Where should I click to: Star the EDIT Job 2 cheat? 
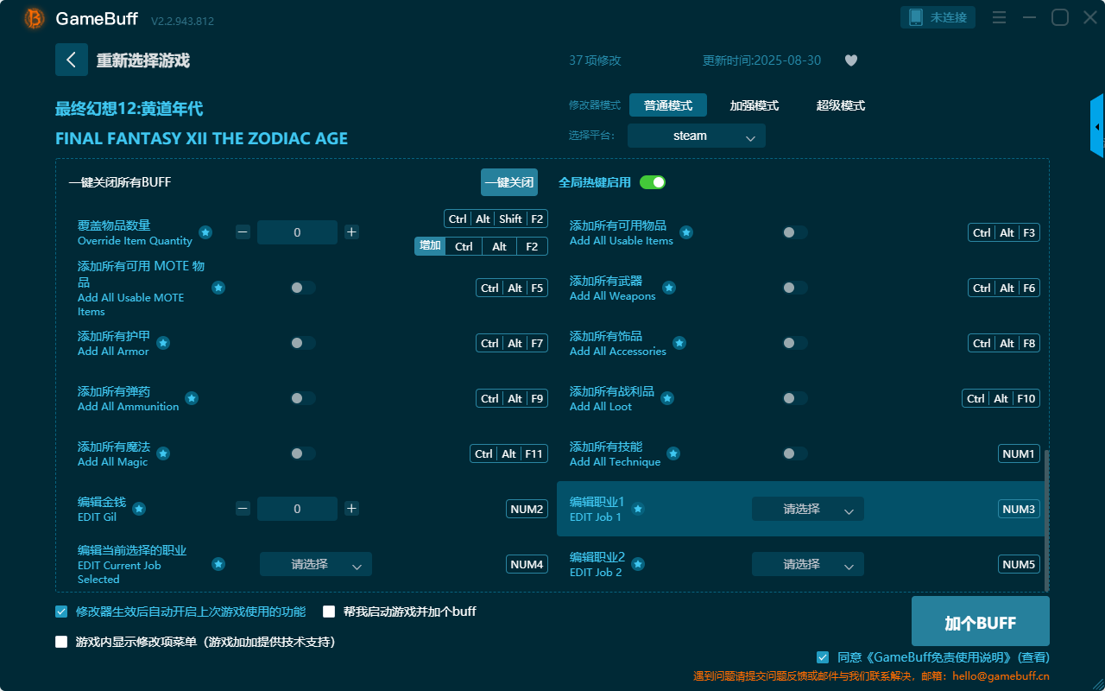(x=638, y=564)
